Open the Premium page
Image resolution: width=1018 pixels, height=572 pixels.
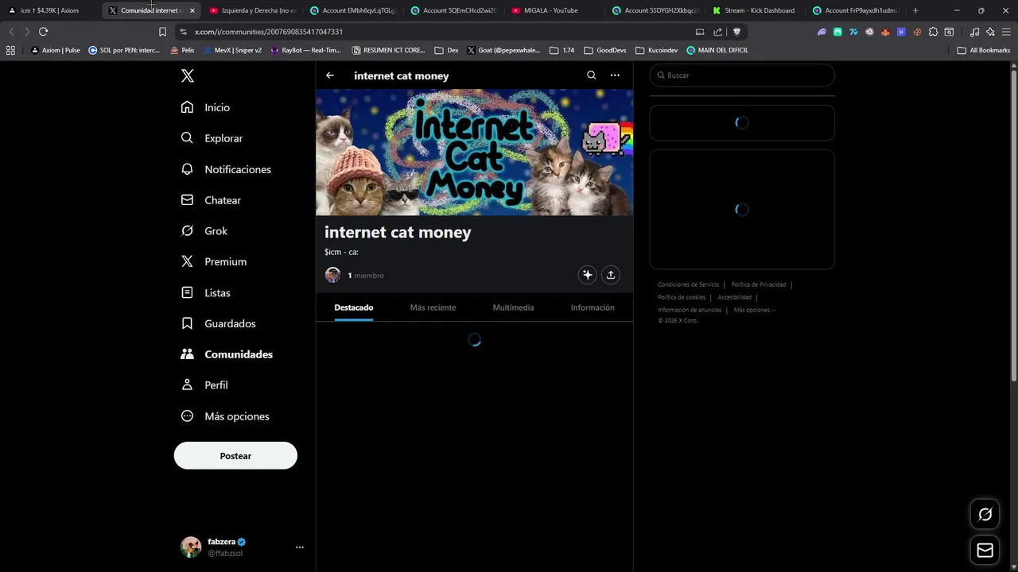pyautogui.click(x=214, y=261)
